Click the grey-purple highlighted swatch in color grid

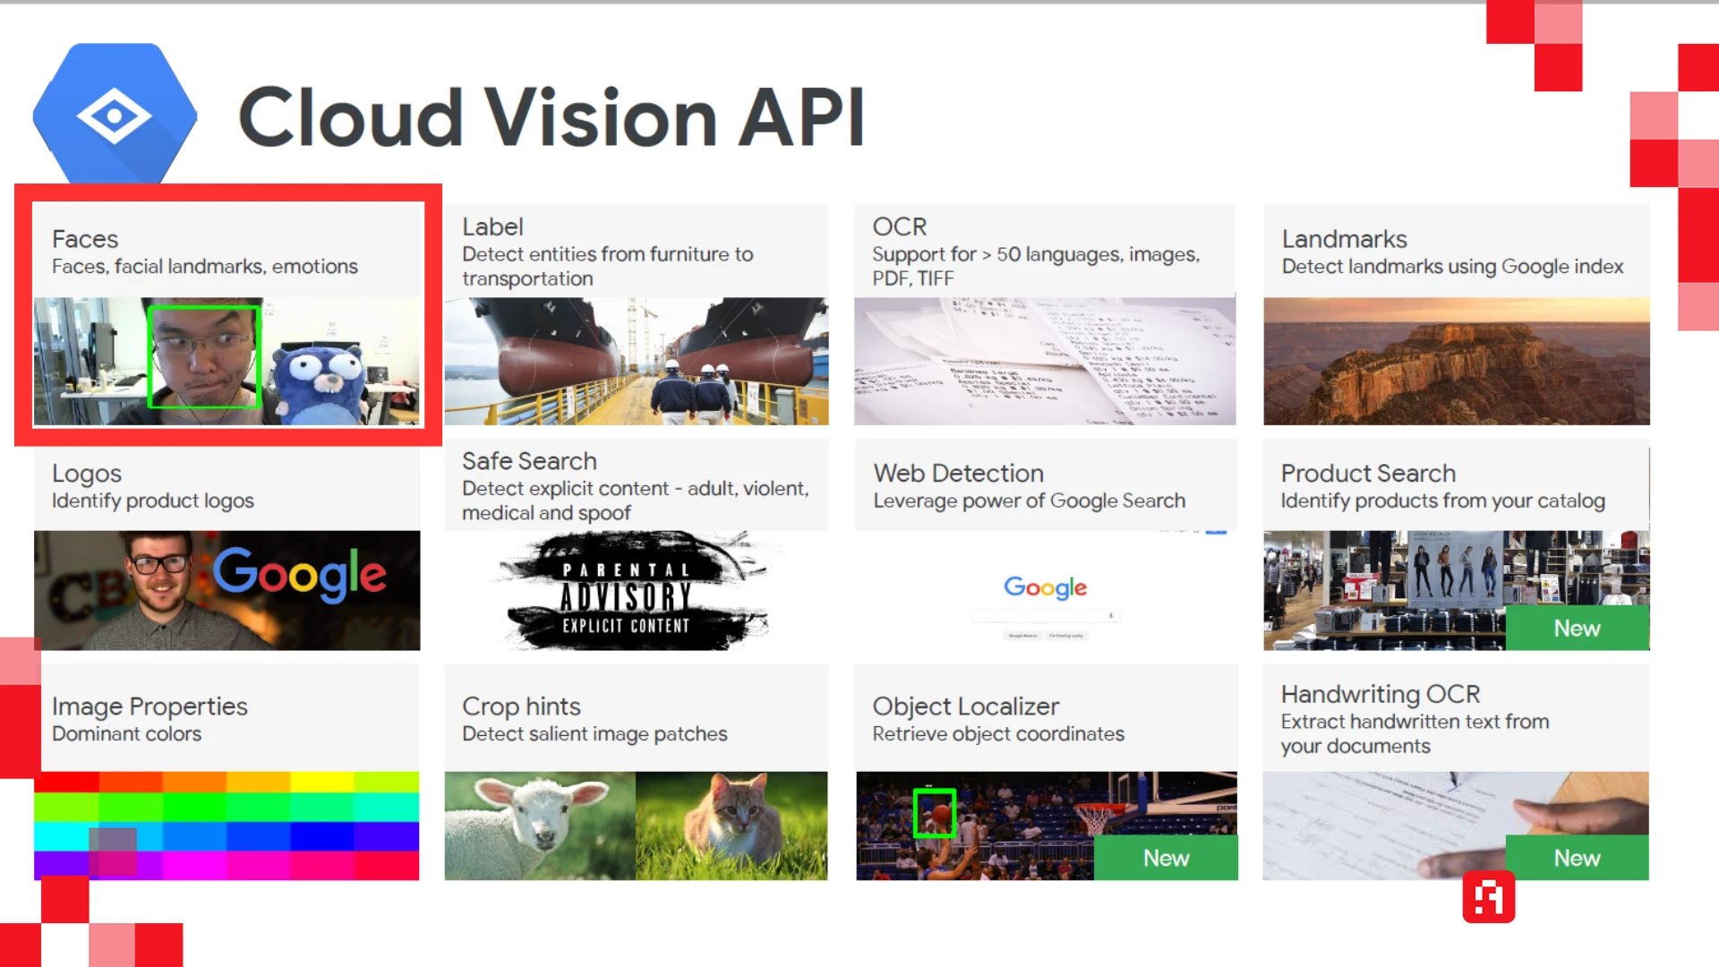[113, 851]
